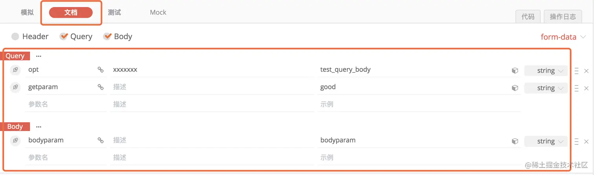Click the cube icon in test_query_body row
The image size is (594, 175).
click(515, 71)
